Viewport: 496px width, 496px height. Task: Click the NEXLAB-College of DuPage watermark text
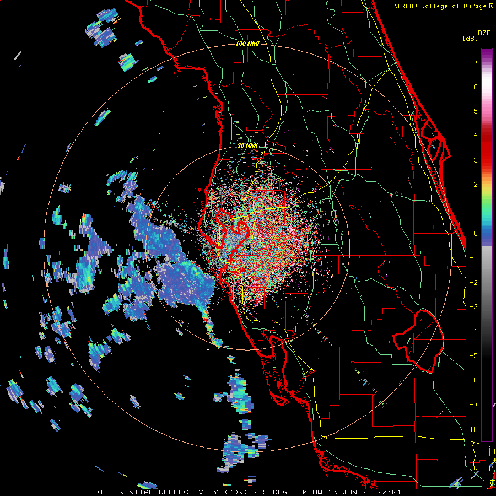pos(440,6)
